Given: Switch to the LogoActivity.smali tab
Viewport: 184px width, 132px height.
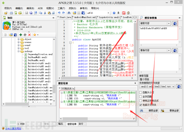Looking at the screenshot, I should [109, 17].
